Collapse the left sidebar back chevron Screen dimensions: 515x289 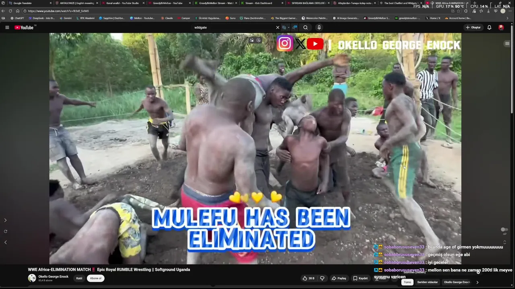tap(5, 242)
